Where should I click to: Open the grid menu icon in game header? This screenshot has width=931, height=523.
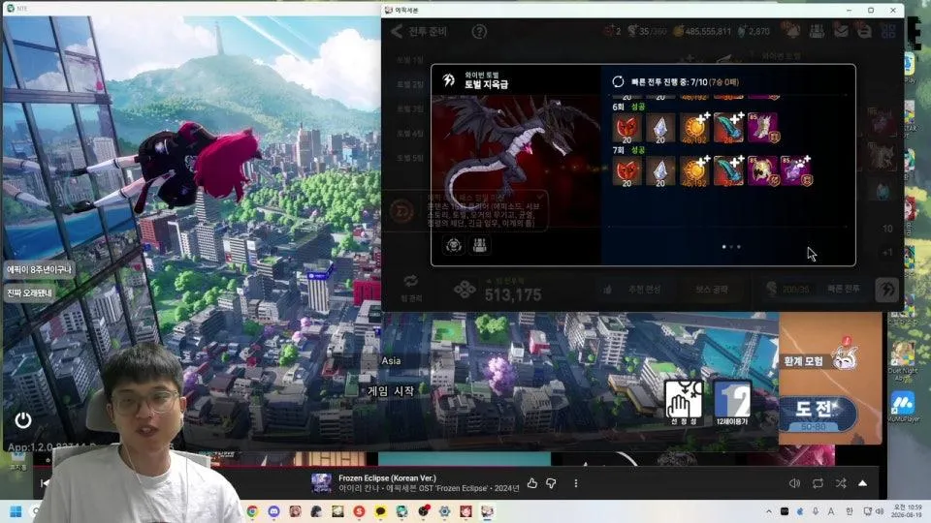(x=888, y=31)
